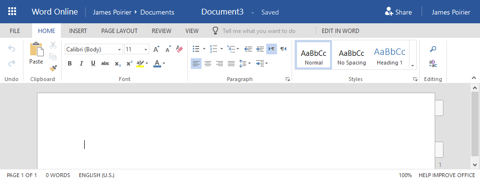
Task: Click the Document3 title to rename
Action: 222,12
